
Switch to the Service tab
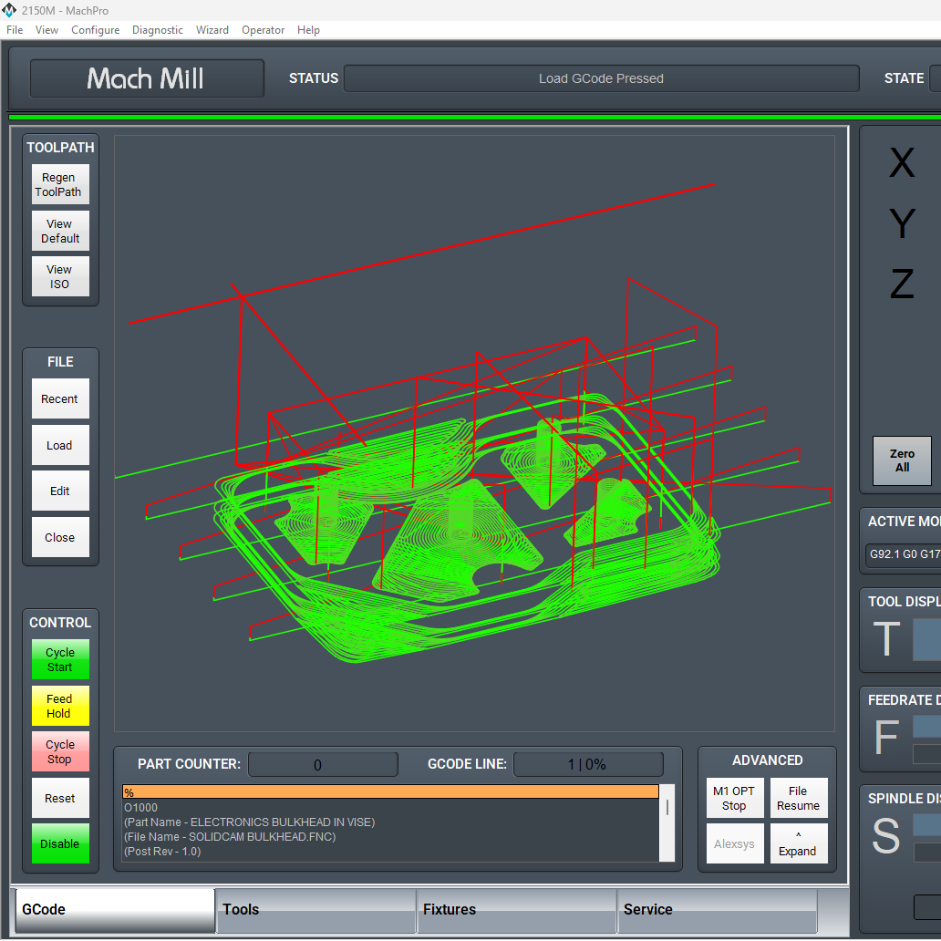pos(717,910)
